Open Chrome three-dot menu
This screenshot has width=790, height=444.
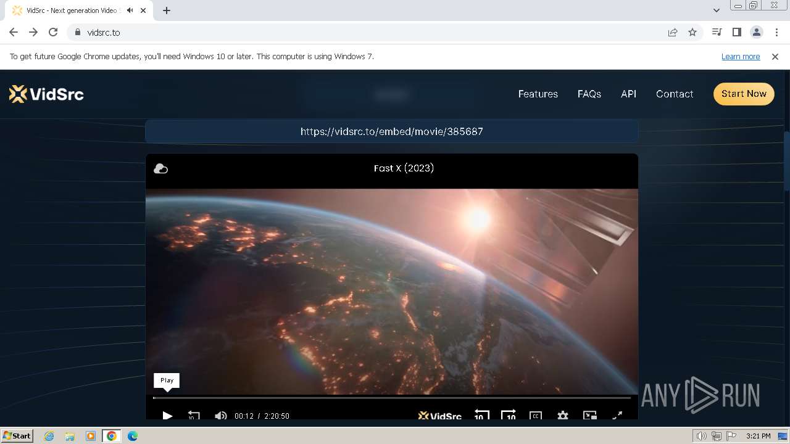coord(776,32)
